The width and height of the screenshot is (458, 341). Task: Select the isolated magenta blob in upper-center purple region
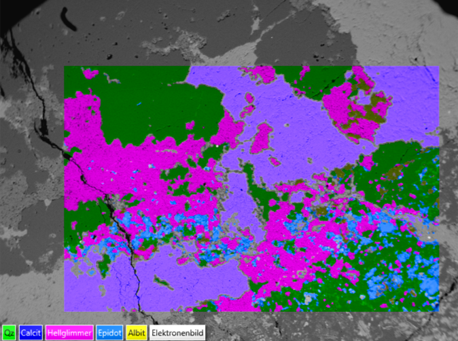point(262,138)
